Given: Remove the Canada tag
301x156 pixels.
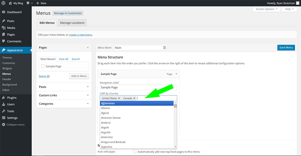Looking at the screenshot, I should pos(134,98).
